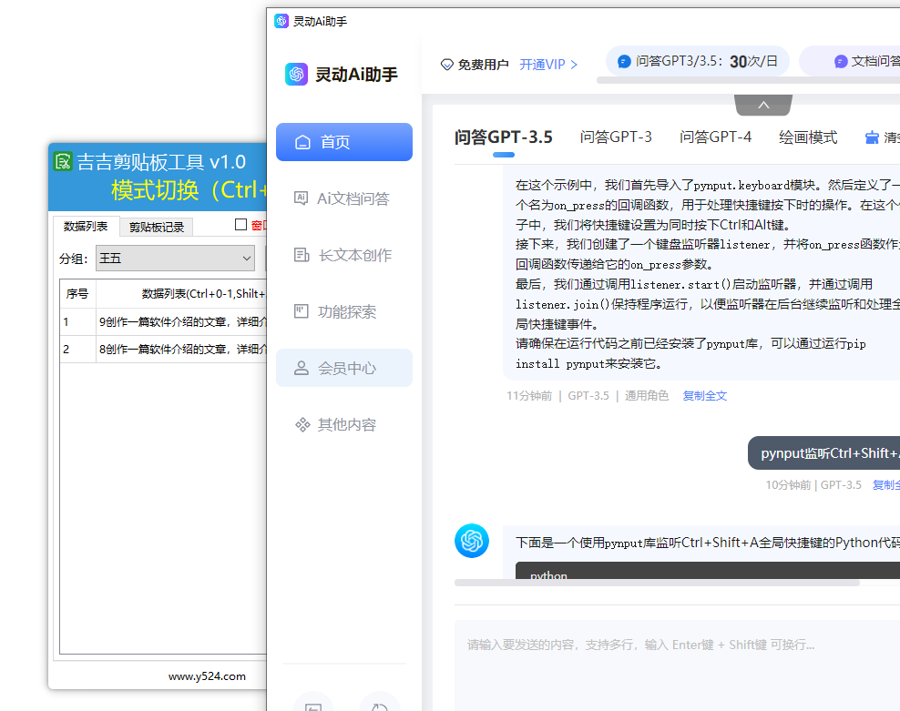Expand the 分组 dropdown showing 王五
Image resolution: width=900 pixels, height=711 pixels.
click(175, 259)
